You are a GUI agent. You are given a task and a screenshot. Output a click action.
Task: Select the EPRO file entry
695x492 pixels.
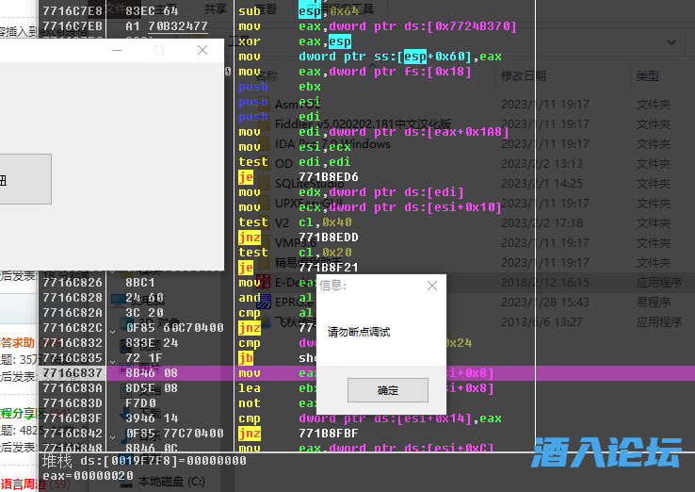[x=286, y=302]
